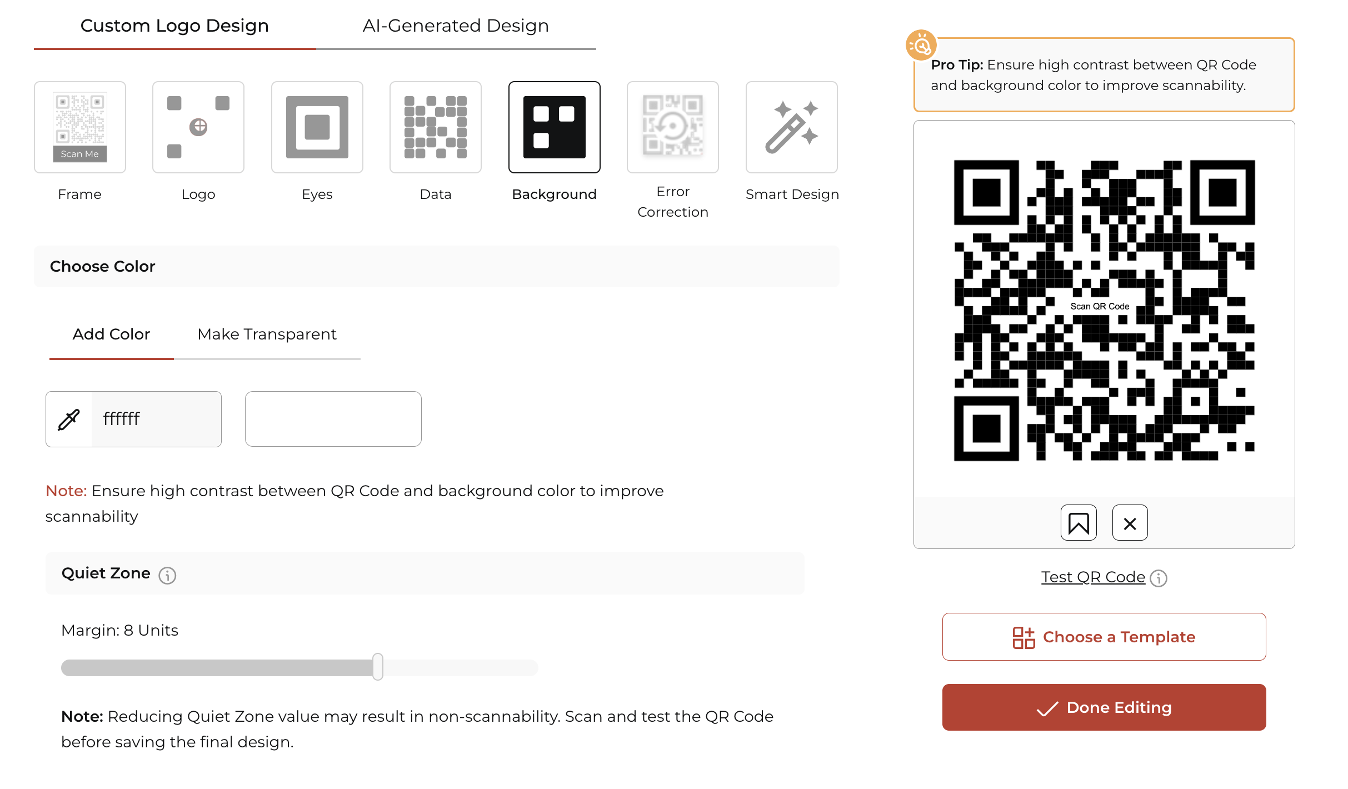The image size is (1348, 789).
Task: Click info icon beside Test QR Code
Action: [x=1159, y=578]
